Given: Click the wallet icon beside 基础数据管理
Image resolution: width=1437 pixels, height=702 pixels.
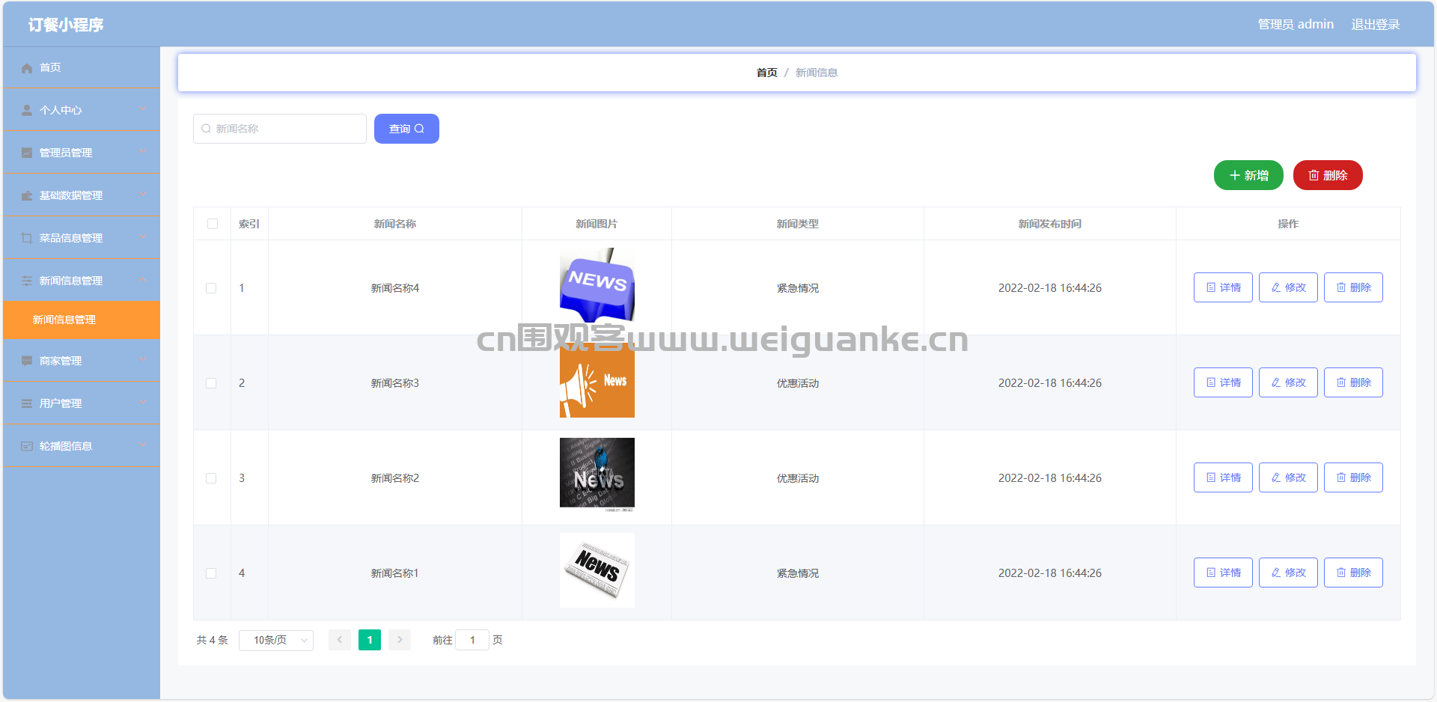Looking at the screenshot, I should tap(27, 196).
